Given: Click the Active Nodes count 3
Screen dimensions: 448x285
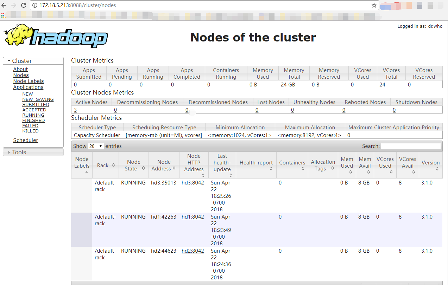Looking at the screenshot, I should [75, 110].
